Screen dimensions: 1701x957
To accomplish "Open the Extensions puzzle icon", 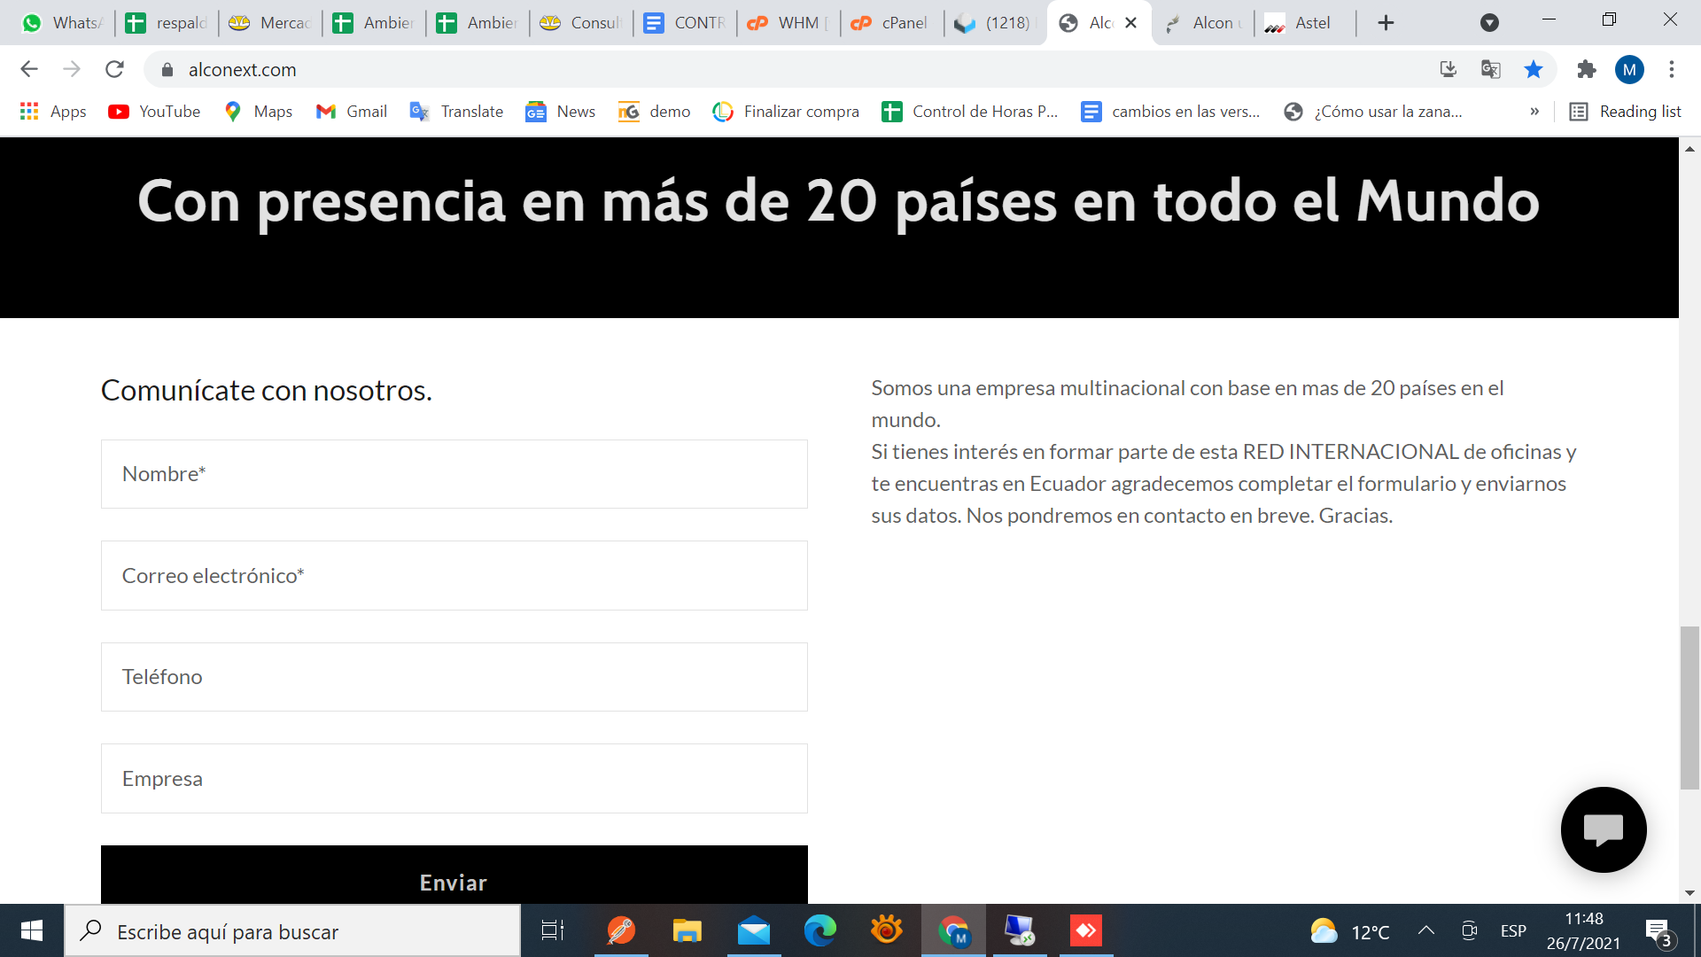I will point(1587,69).
